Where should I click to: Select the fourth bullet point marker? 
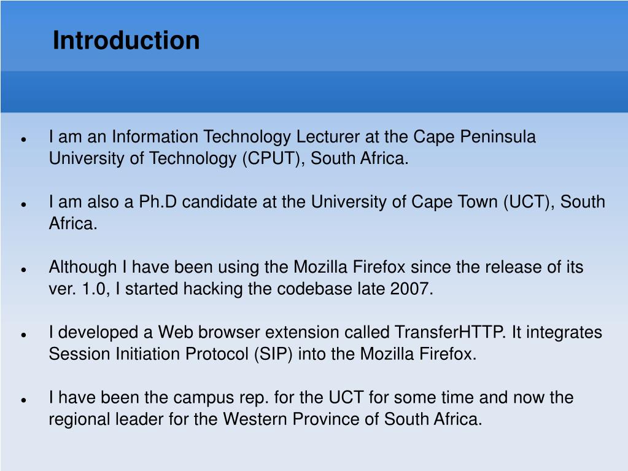coord(23,335)
